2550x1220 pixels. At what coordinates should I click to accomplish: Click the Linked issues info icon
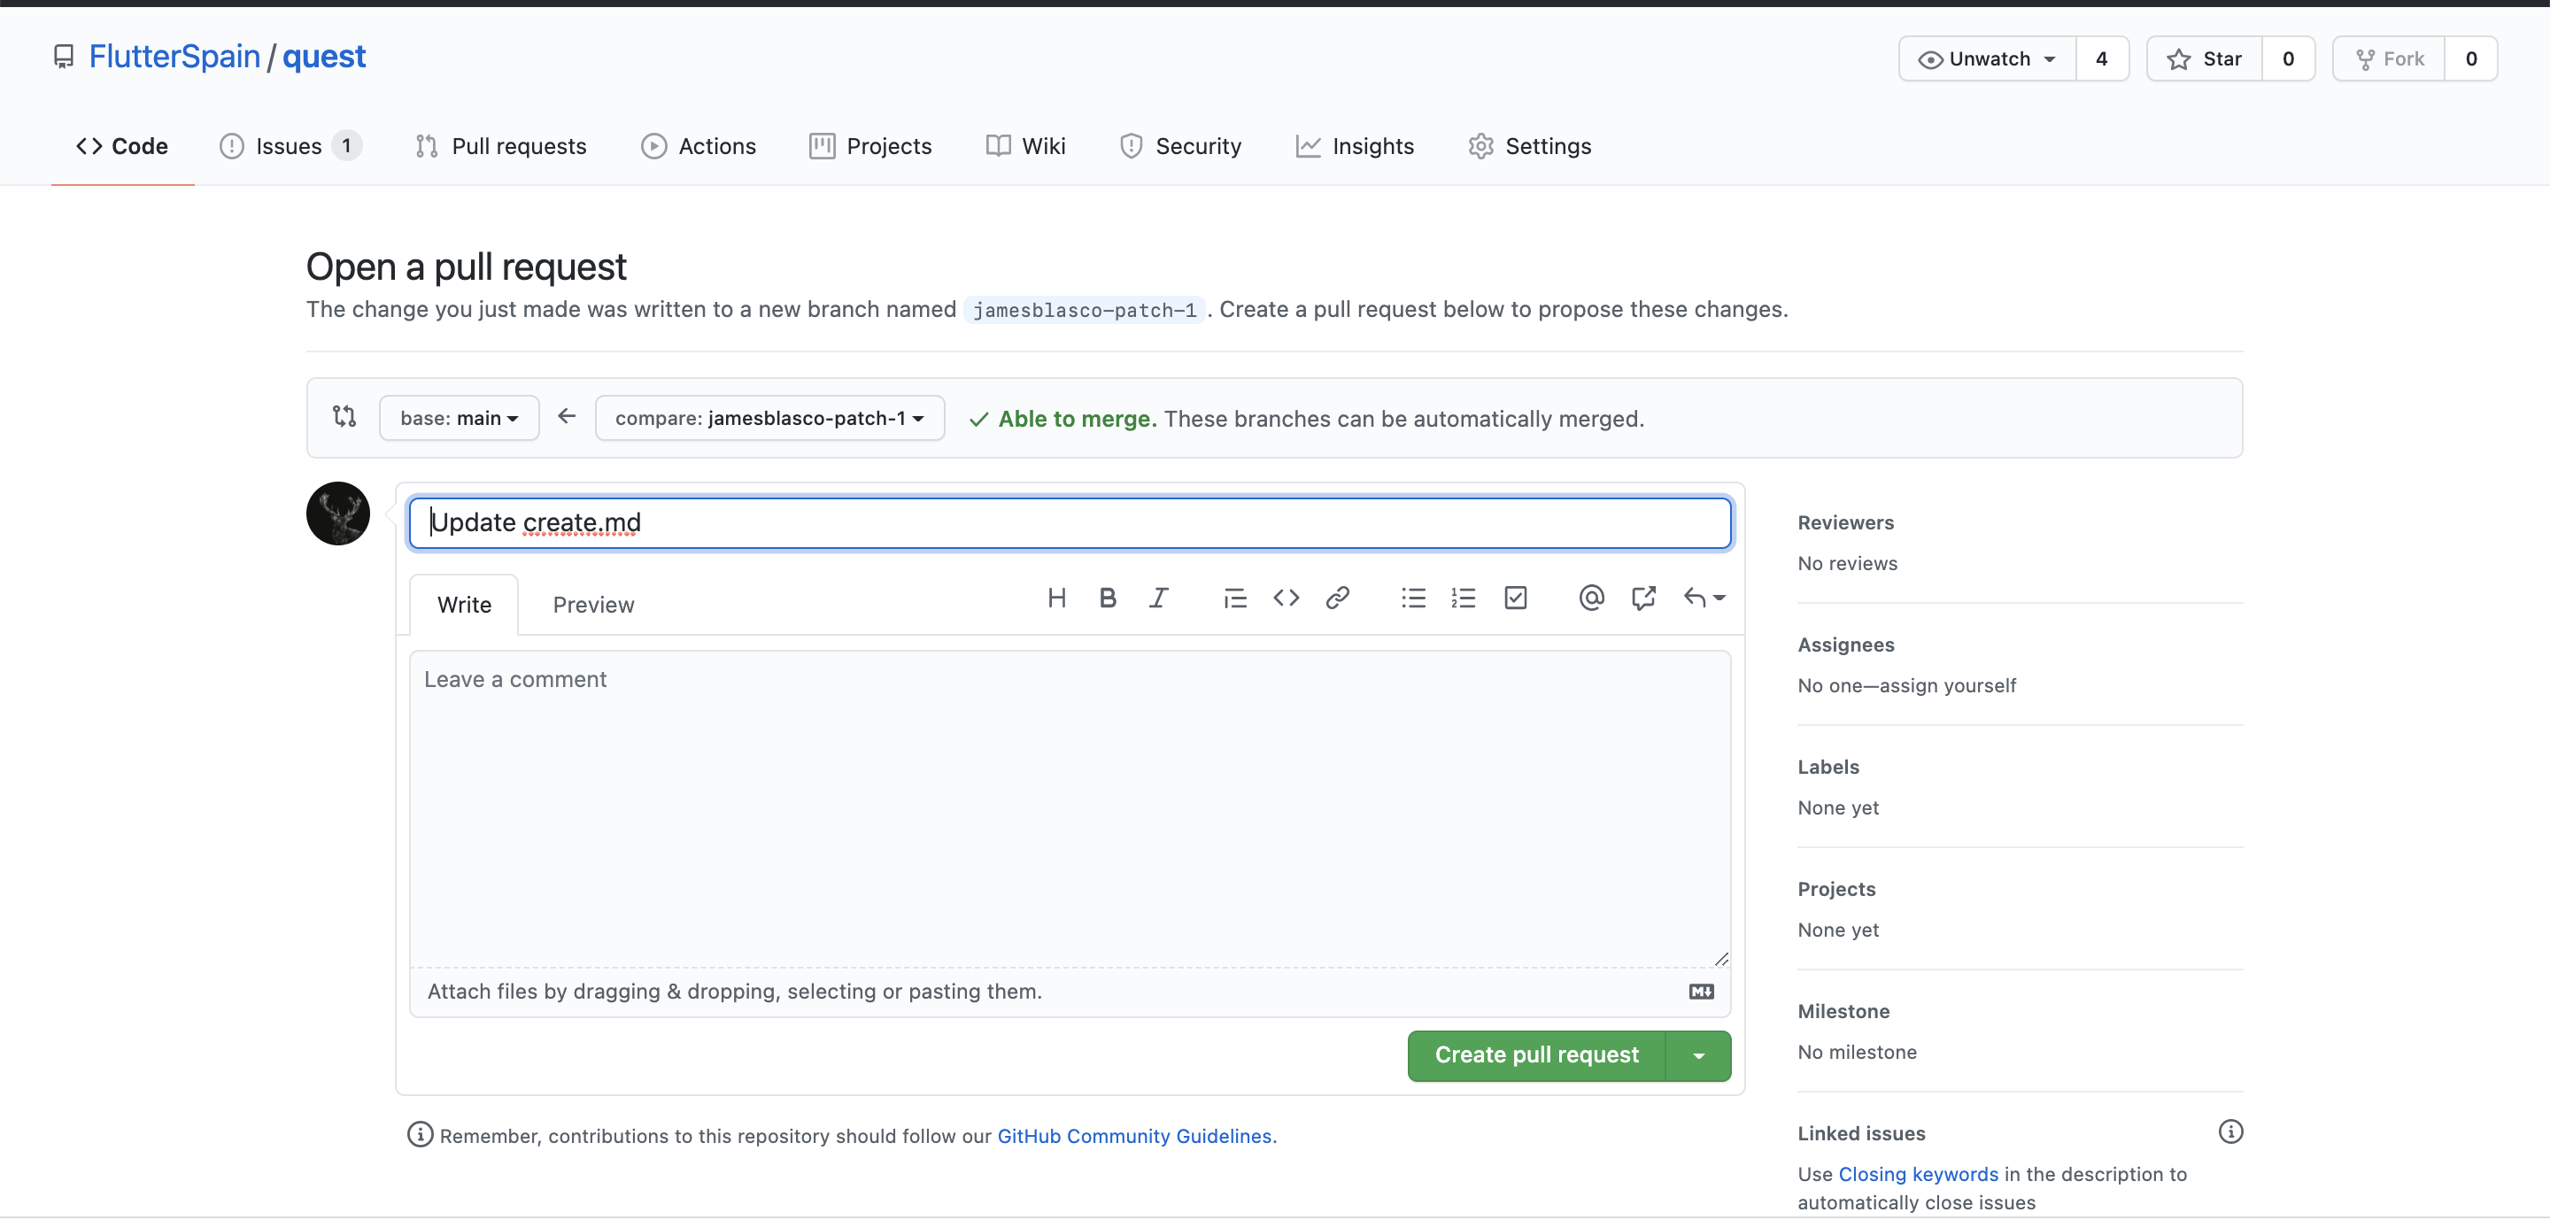pyautogui.click(x=2230, y=1131)
